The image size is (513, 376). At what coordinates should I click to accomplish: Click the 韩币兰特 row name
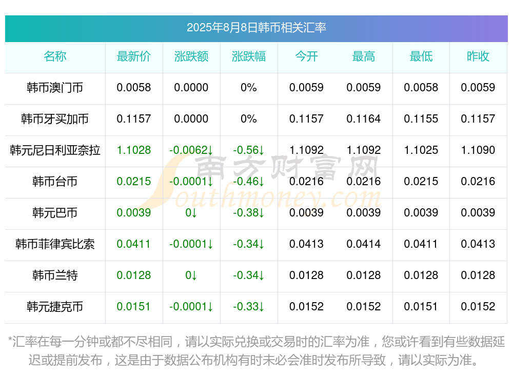pyautogui.click(x=55, y=275)
